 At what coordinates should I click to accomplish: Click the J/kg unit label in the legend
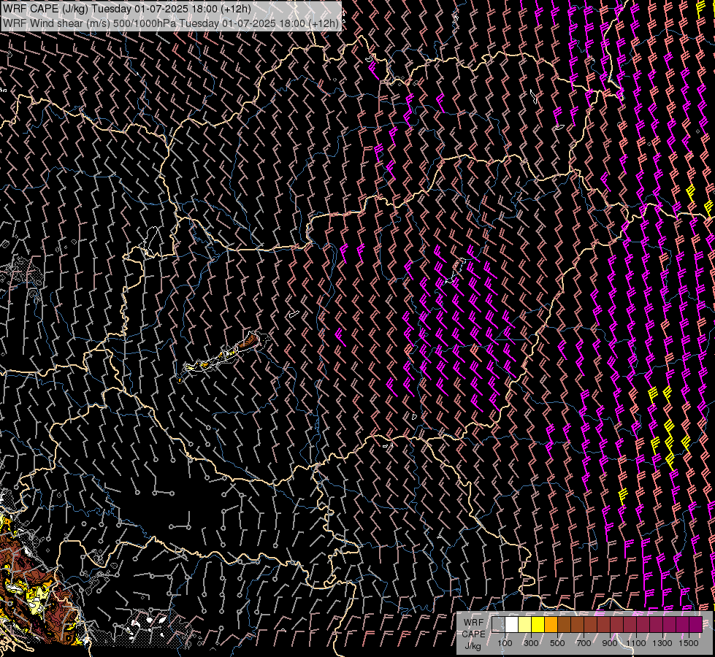tap(473, 646)
